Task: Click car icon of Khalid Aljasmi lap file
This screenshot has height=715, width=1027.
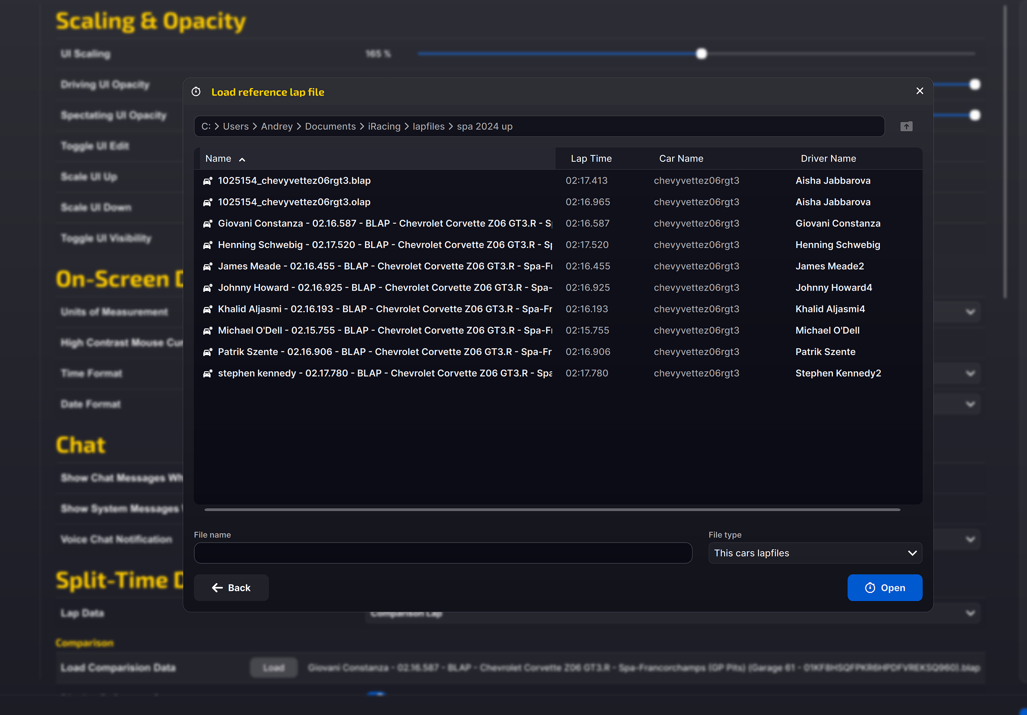Action: [207, 309]
